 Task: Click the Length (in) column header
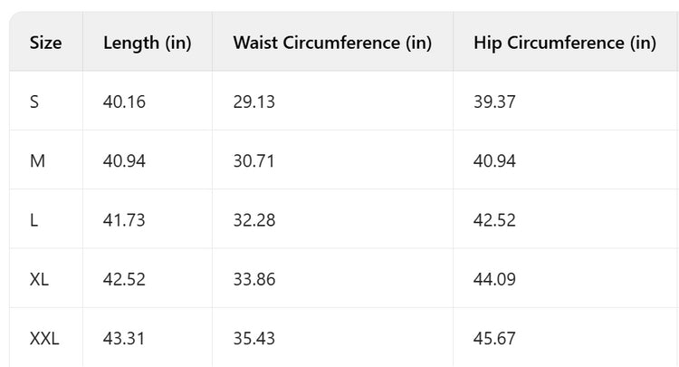point(148,43)
